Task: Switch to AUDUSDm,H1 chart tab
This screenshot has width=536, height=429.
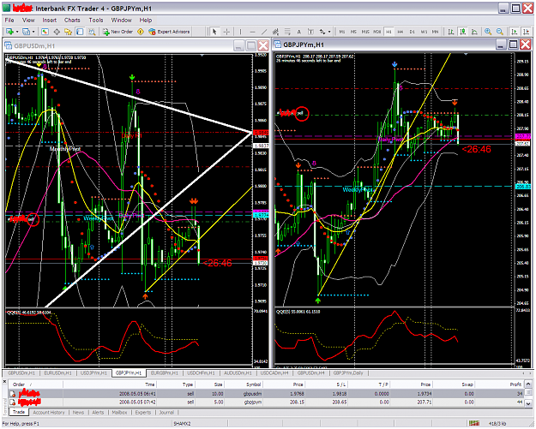Action: (x=238, y=373)
